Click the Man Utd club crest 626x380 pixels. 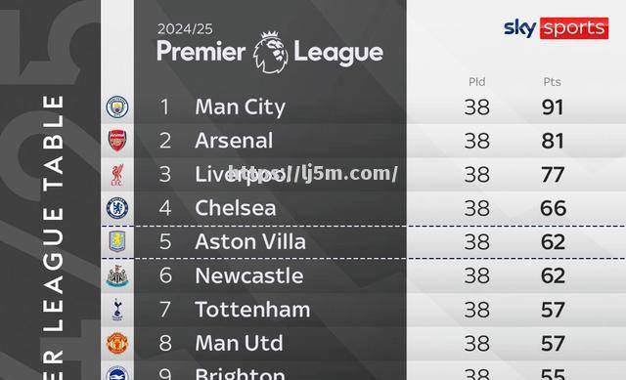coord(117,343)
